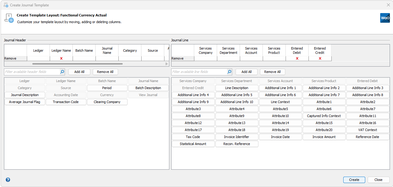Image resolution: width=393 pixels, height=187 pixels.
Task: Remove the Entered Credit column via red X
Action: (320, 58)
